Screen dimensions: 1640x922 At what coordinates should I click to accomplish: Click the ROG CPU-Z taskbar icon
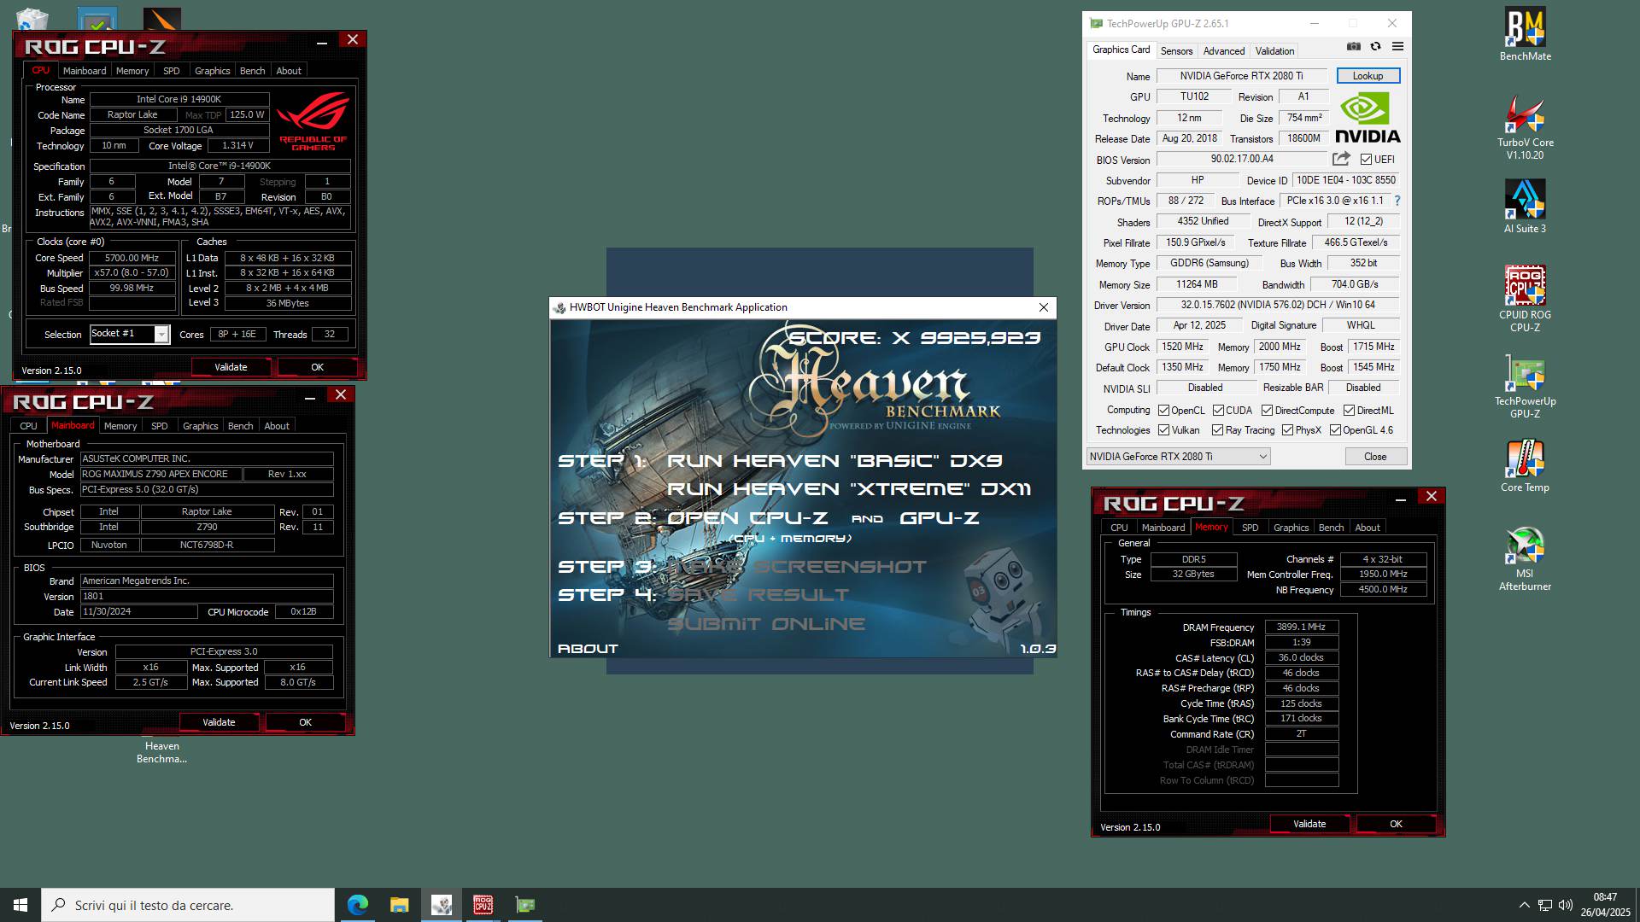tap(483, 905)
